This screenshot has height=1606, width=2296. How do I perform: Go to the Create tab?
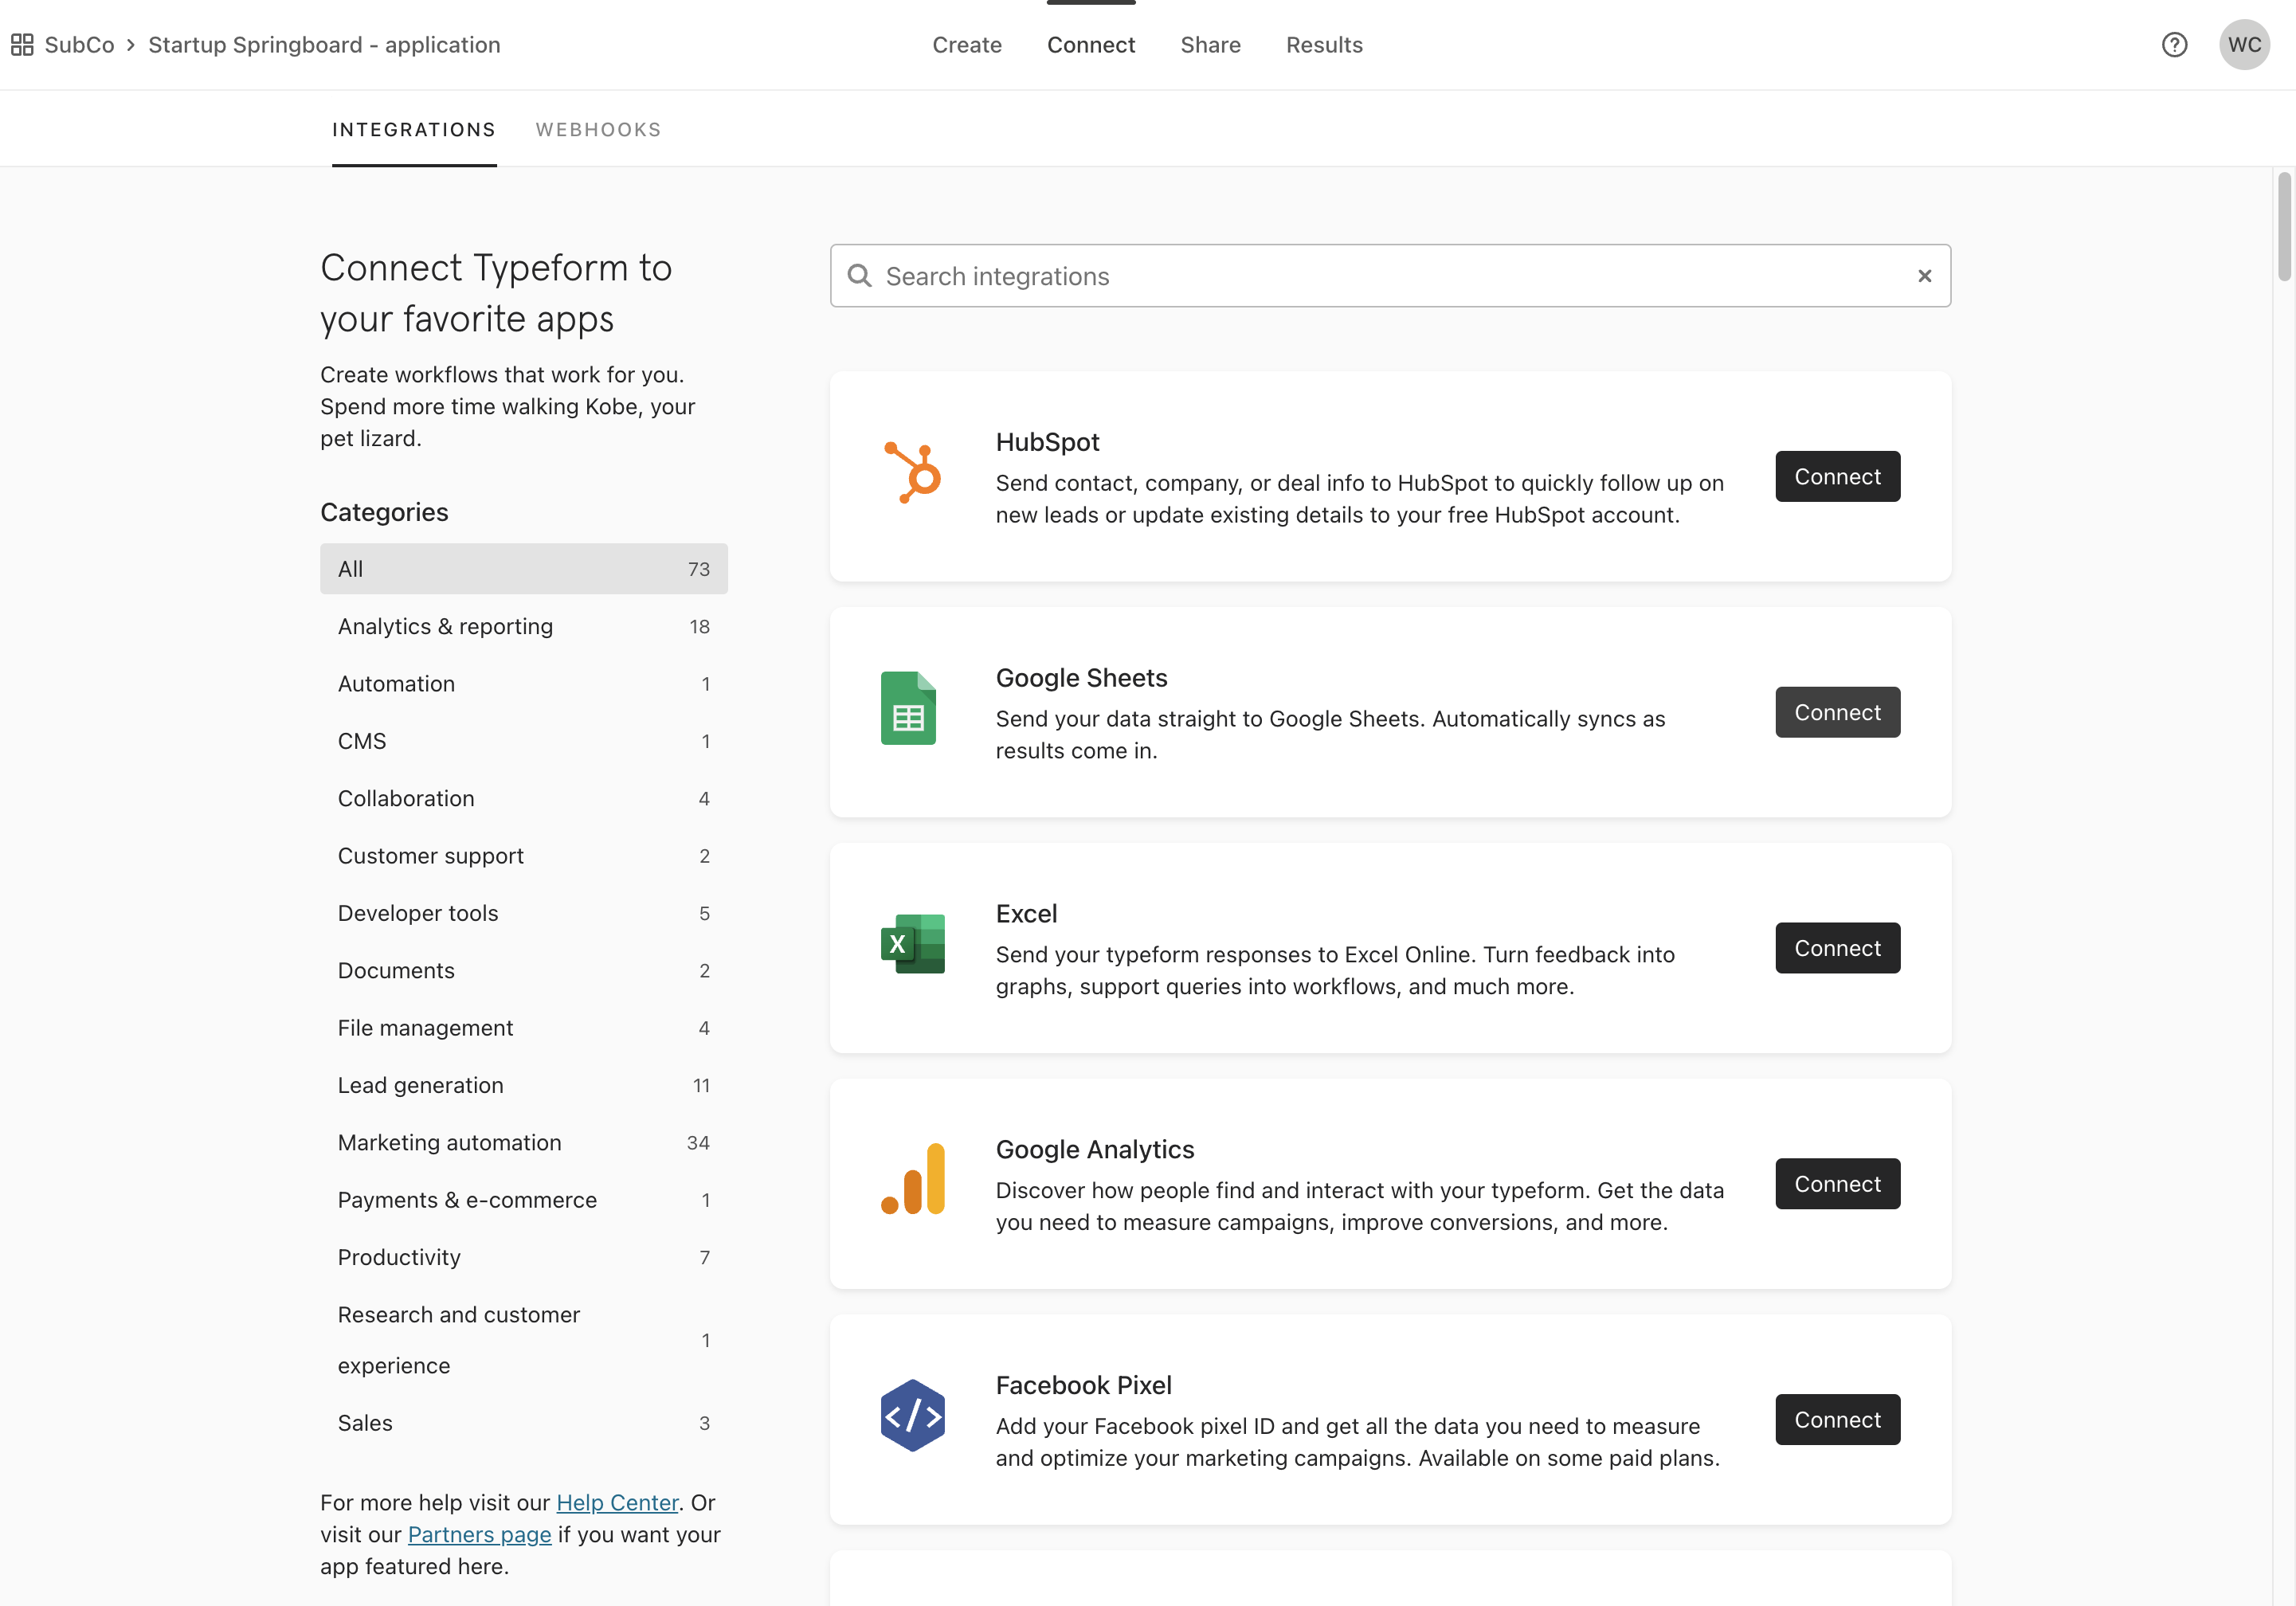pyautogui.click(x=967, y=45)
